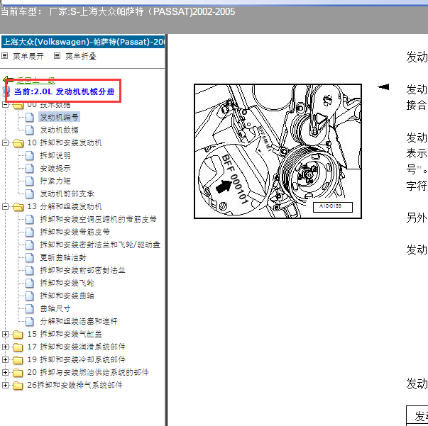Click the green back arrow icon
Screen dimensions: 428x426
tap(9, 80)
